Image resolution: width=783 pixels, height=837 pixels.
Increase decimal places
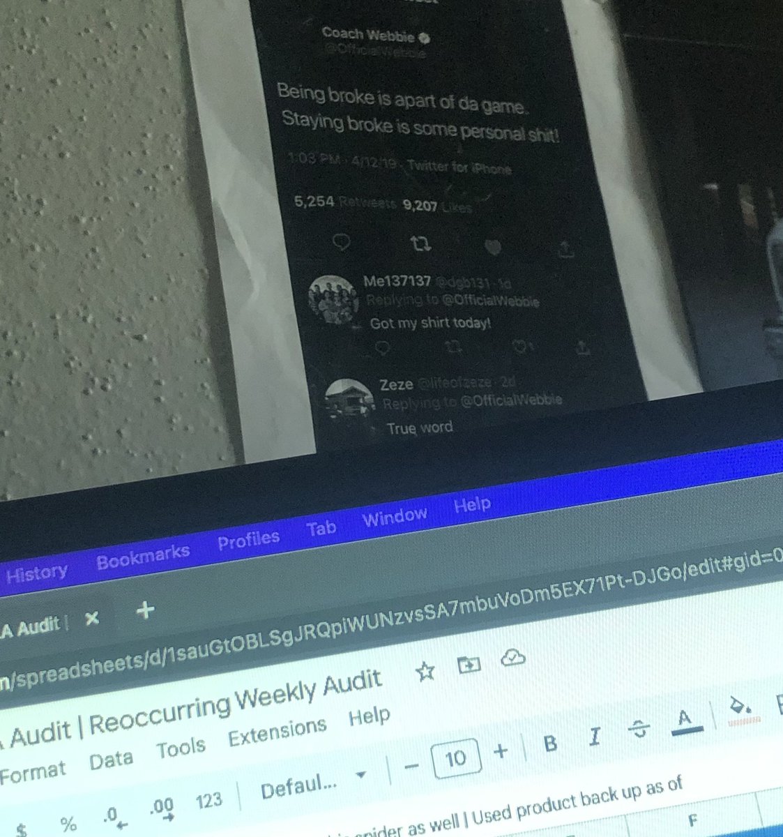161,808
